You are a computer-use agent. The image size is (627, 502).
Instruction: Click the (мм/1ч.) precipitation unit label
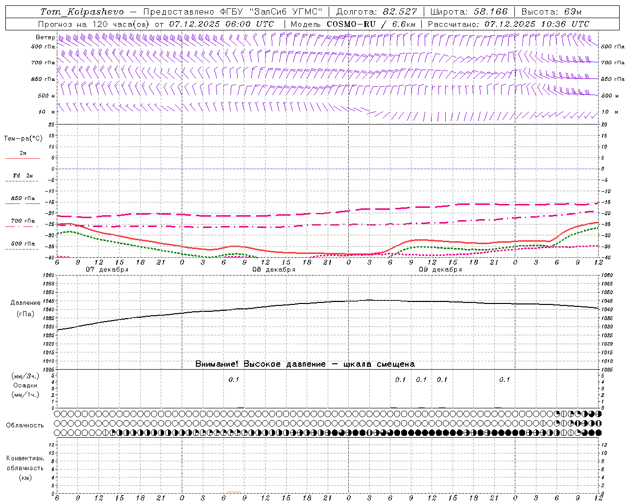25,395
